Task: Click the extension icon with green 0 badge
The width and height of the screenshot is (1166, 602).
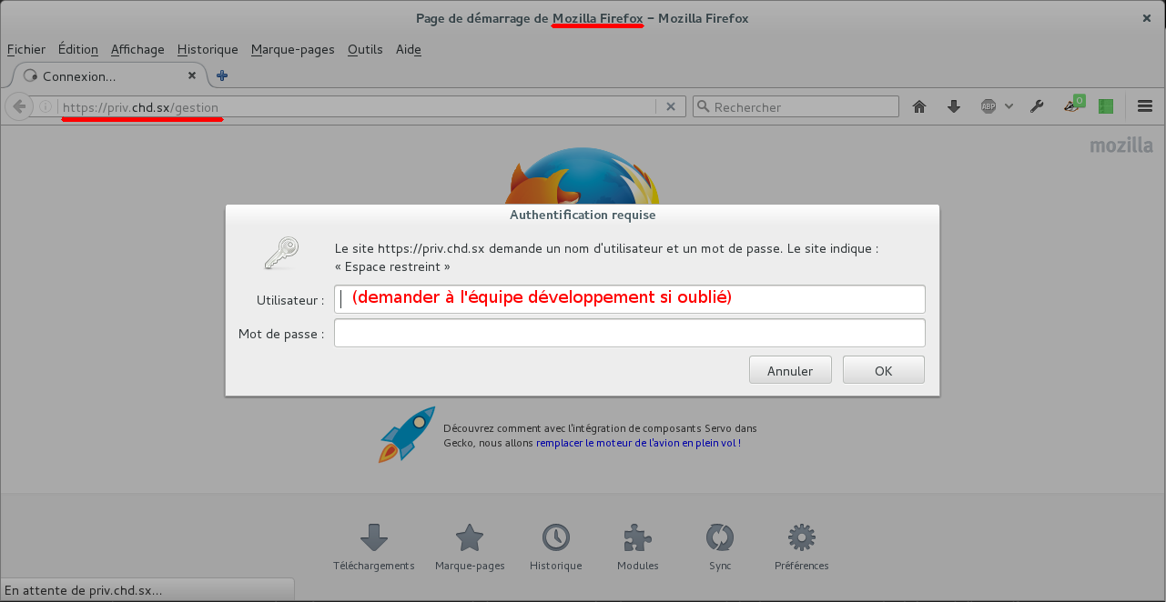Action: [x=1073, y=105]
